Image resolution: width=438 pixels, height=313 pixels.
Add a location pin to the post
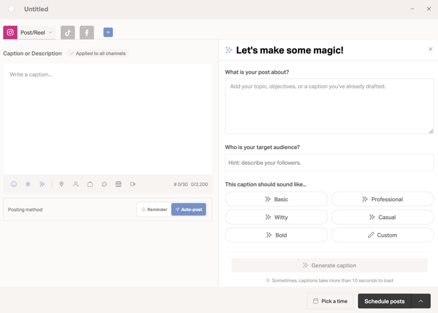tap(61, 184)
